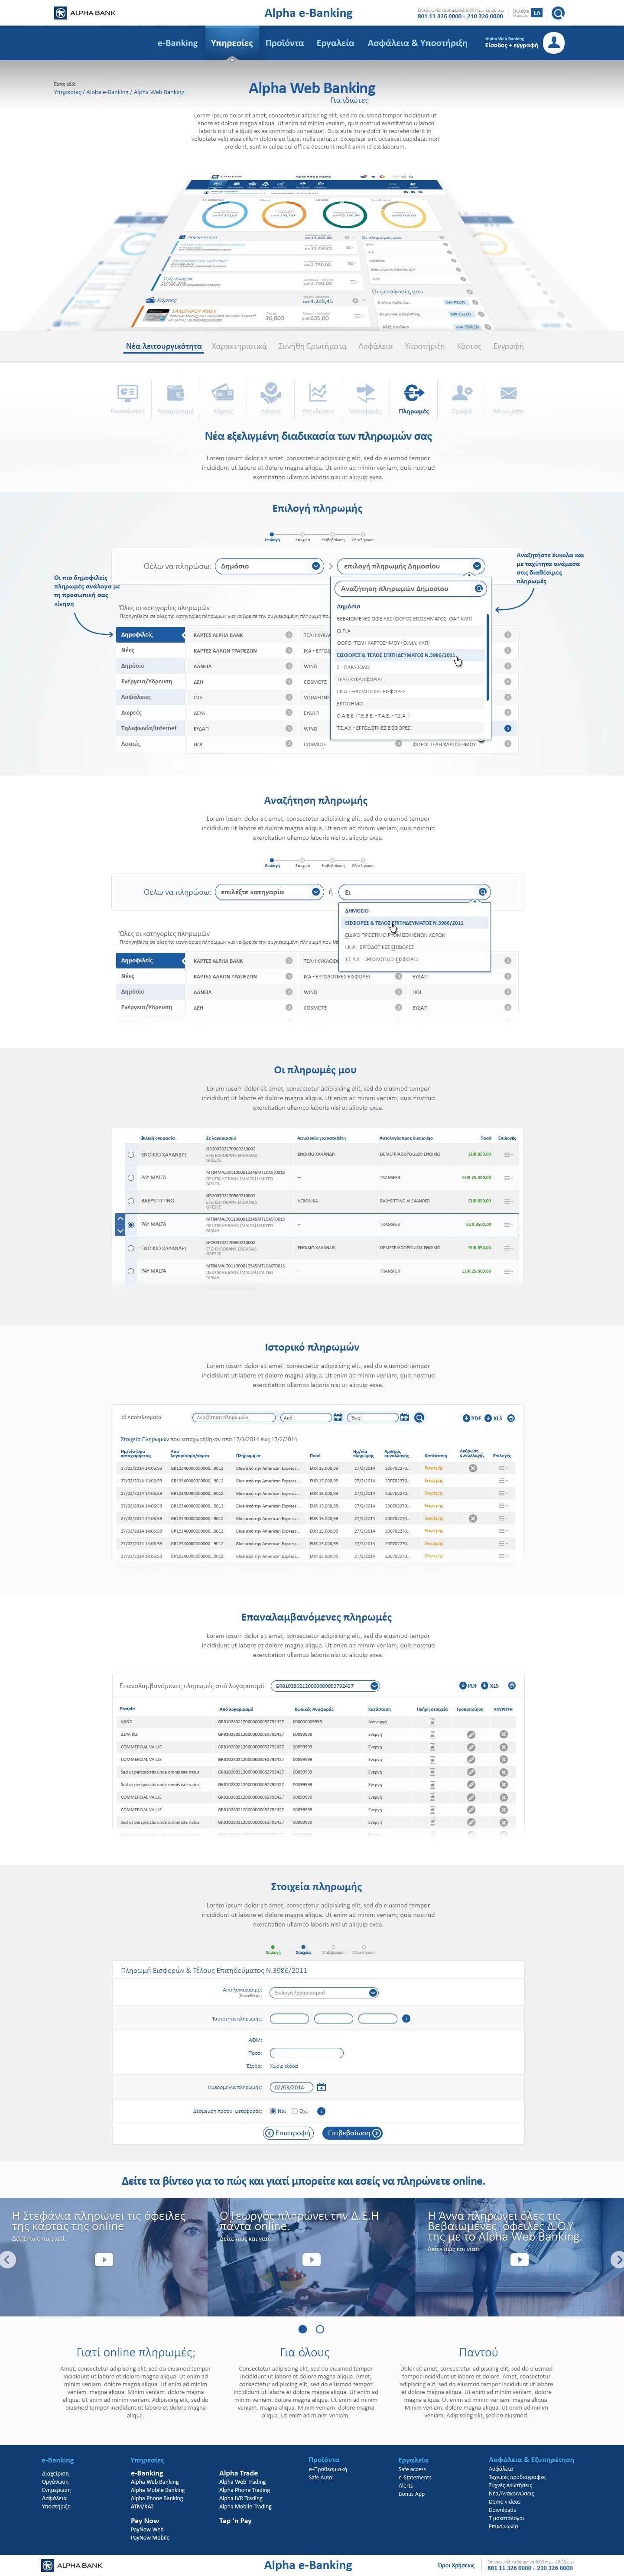This screenshot has height=2576, width=624.
Task: Select radio button for last PAY MALTA row
Action: [x=131, y=1272]
